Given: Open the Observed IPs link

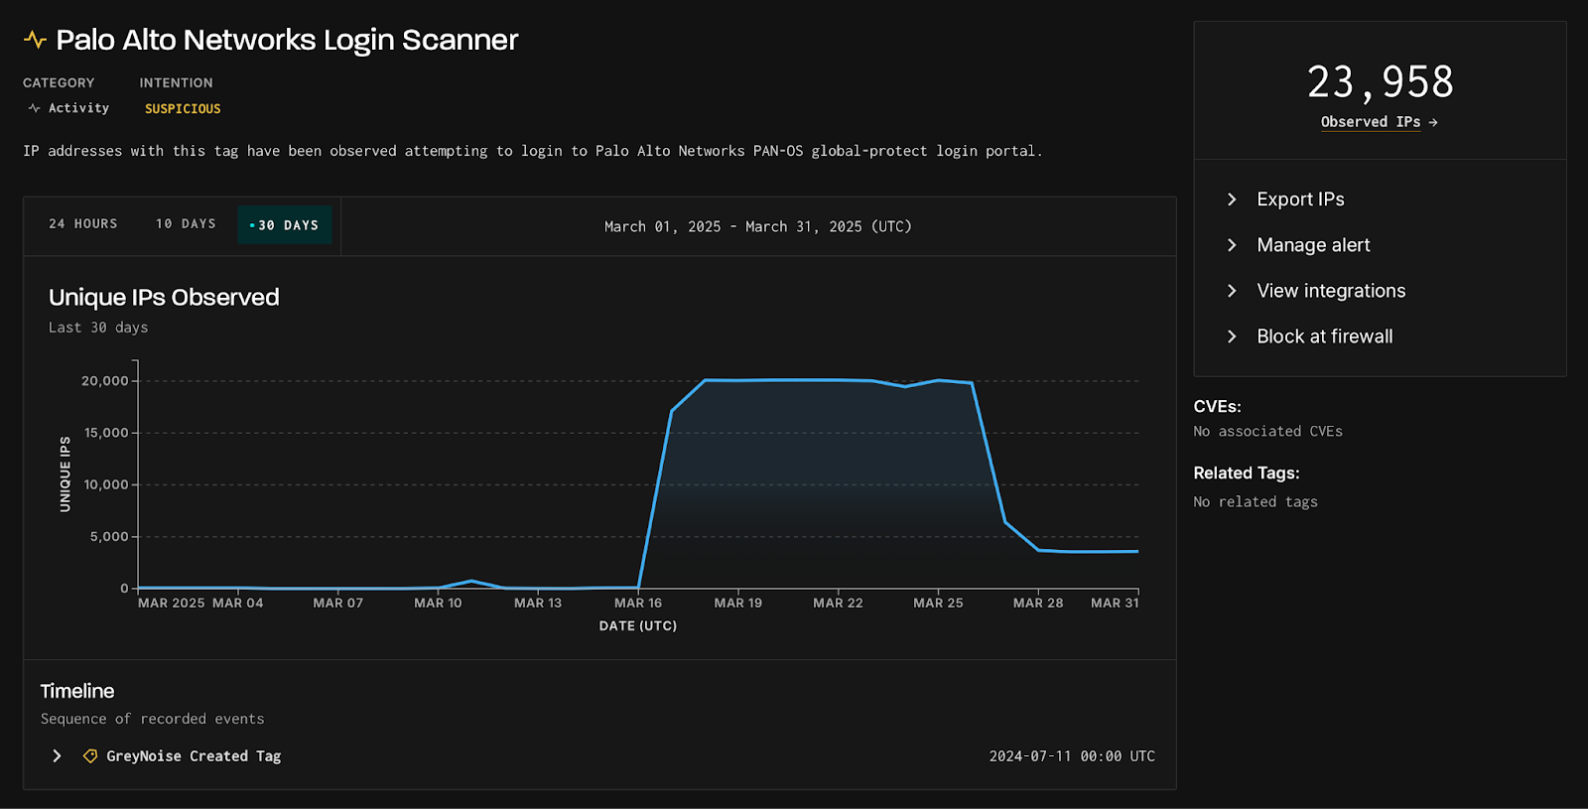Looking at the screenshot, I should click(x=1370, y=122).
